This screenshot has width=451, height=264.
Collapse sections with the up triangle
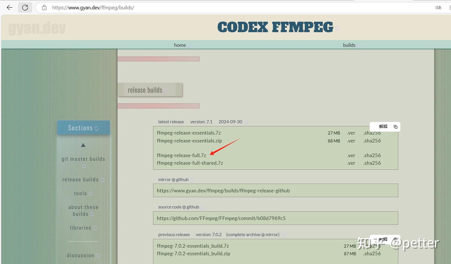coord(83,145)
